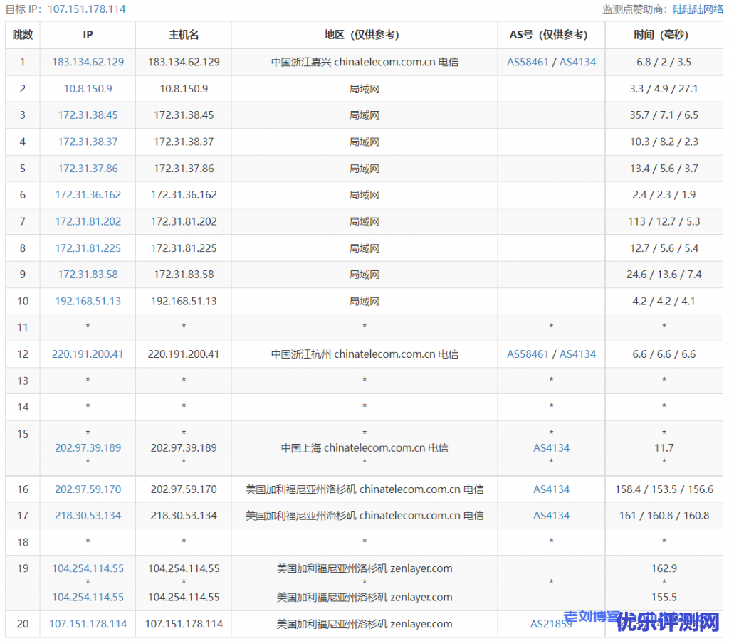Image resolution: width=729 pixels, height=641 pixels.
Task: Open the AS58461 link in hop 1
Action: point(528,62)
